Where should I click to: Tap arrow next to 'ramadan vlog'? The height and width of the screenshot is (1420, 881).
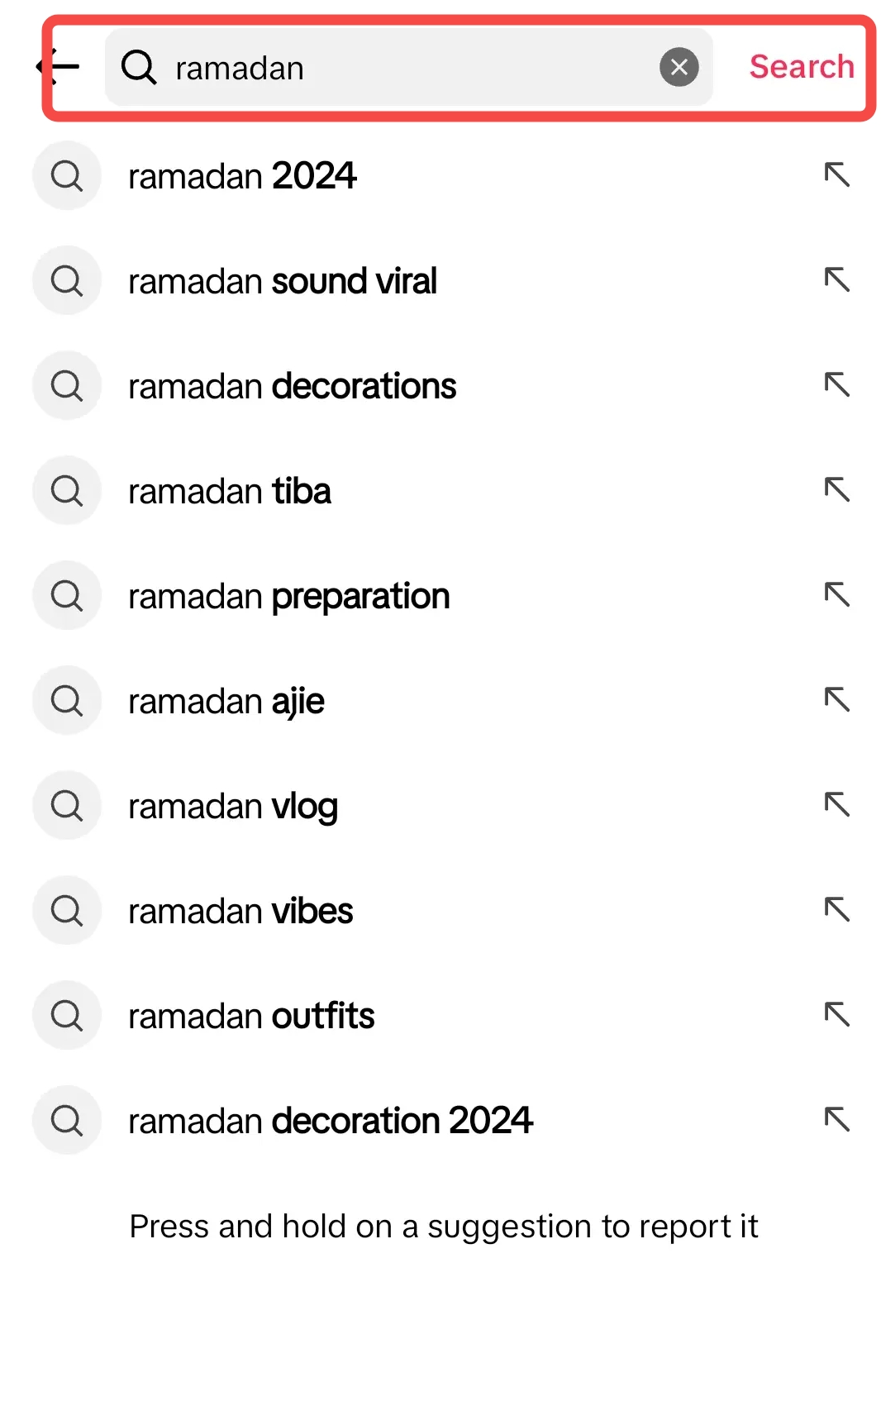[x=836, y=805]
